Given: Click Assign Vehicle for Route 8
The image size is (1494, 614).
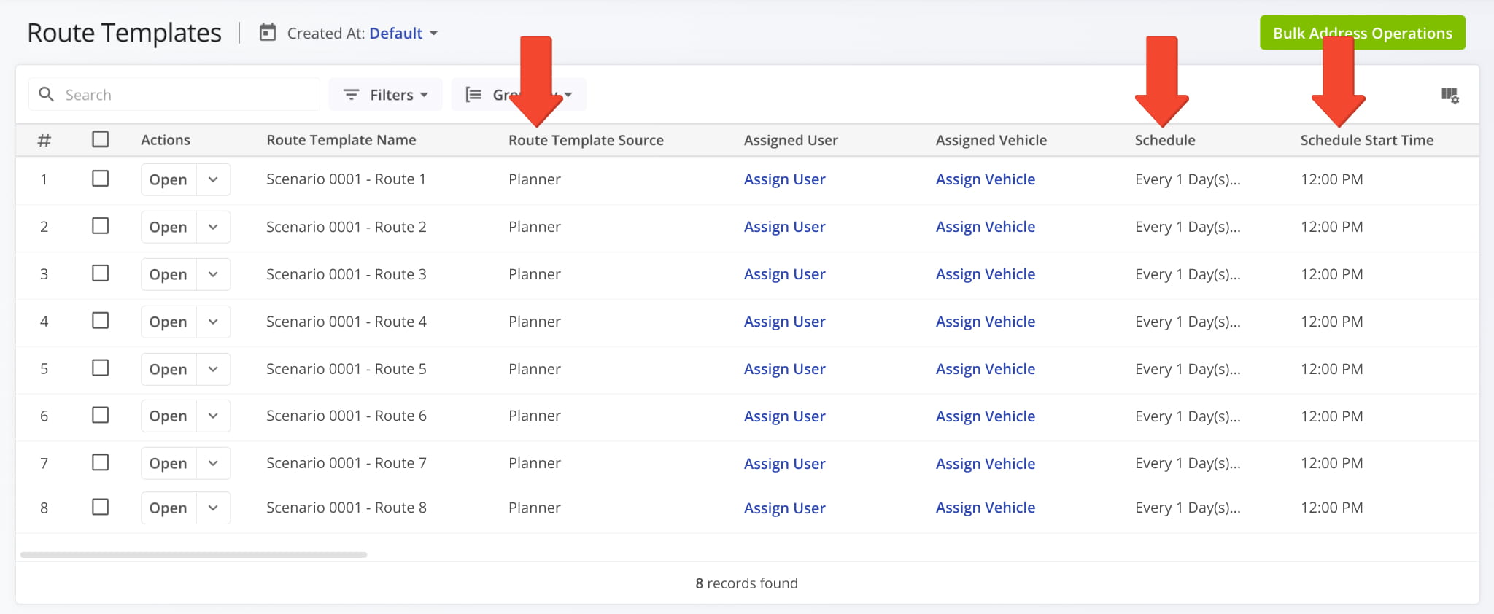Looking at the screenshot, I should (985, 508).
